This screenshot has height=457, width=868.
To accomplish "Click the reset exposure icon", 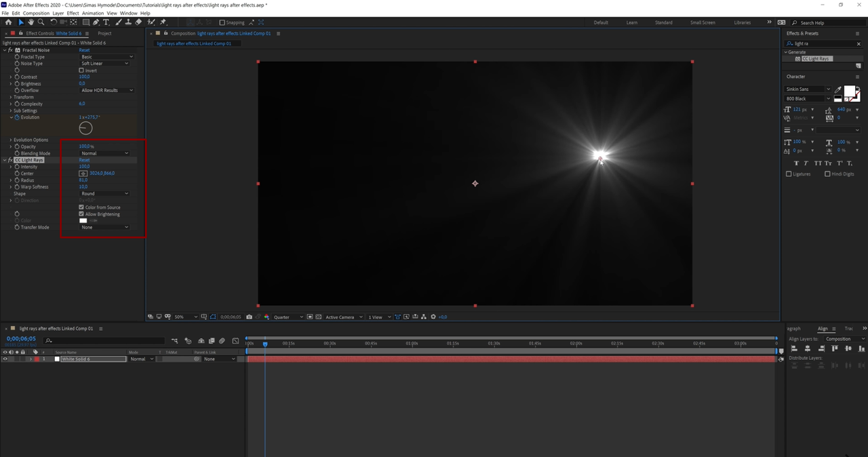I will tap(433, 317).
